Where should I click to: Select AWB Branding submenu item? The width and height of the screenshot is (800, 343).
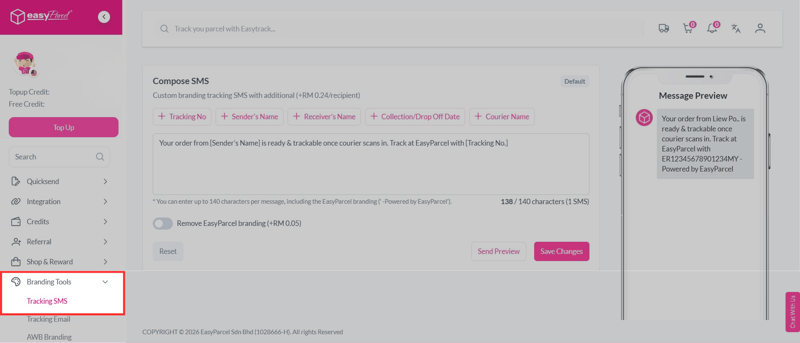click(x=49, y=337)
